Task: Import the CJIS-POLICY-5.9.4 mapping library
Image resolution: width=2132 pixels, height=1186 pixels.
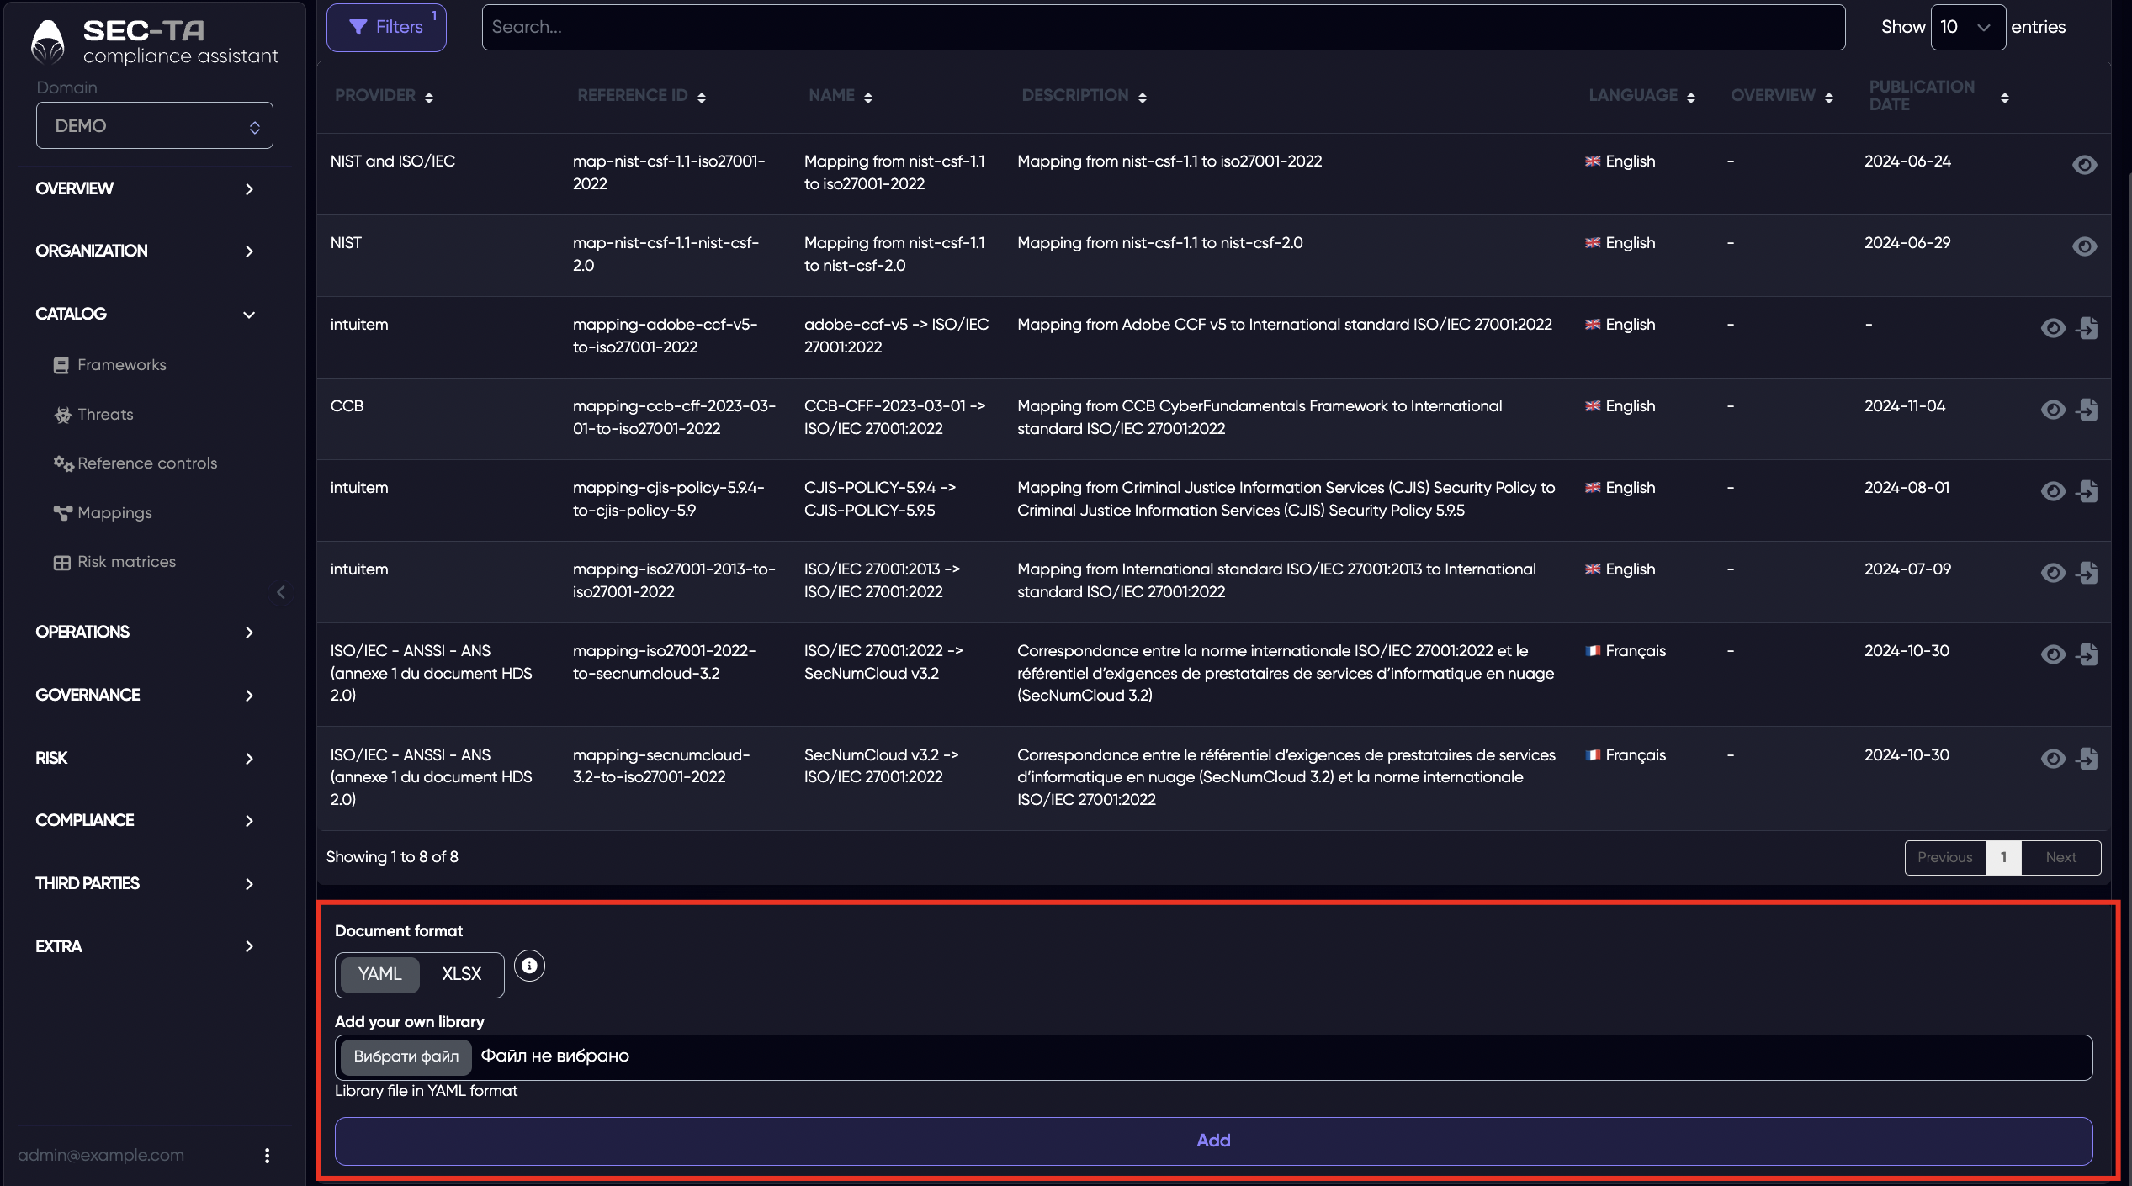Action: [2087, 491]
